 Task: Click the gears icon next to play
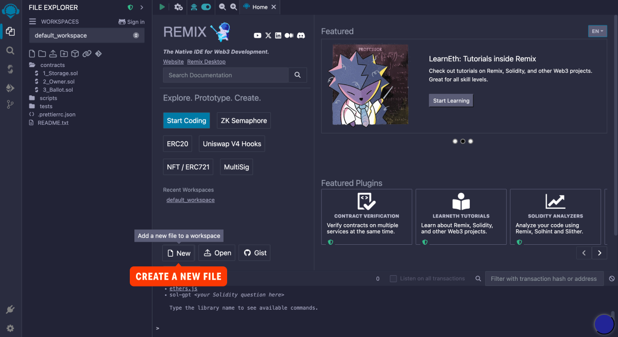click(x=178, y=7)
